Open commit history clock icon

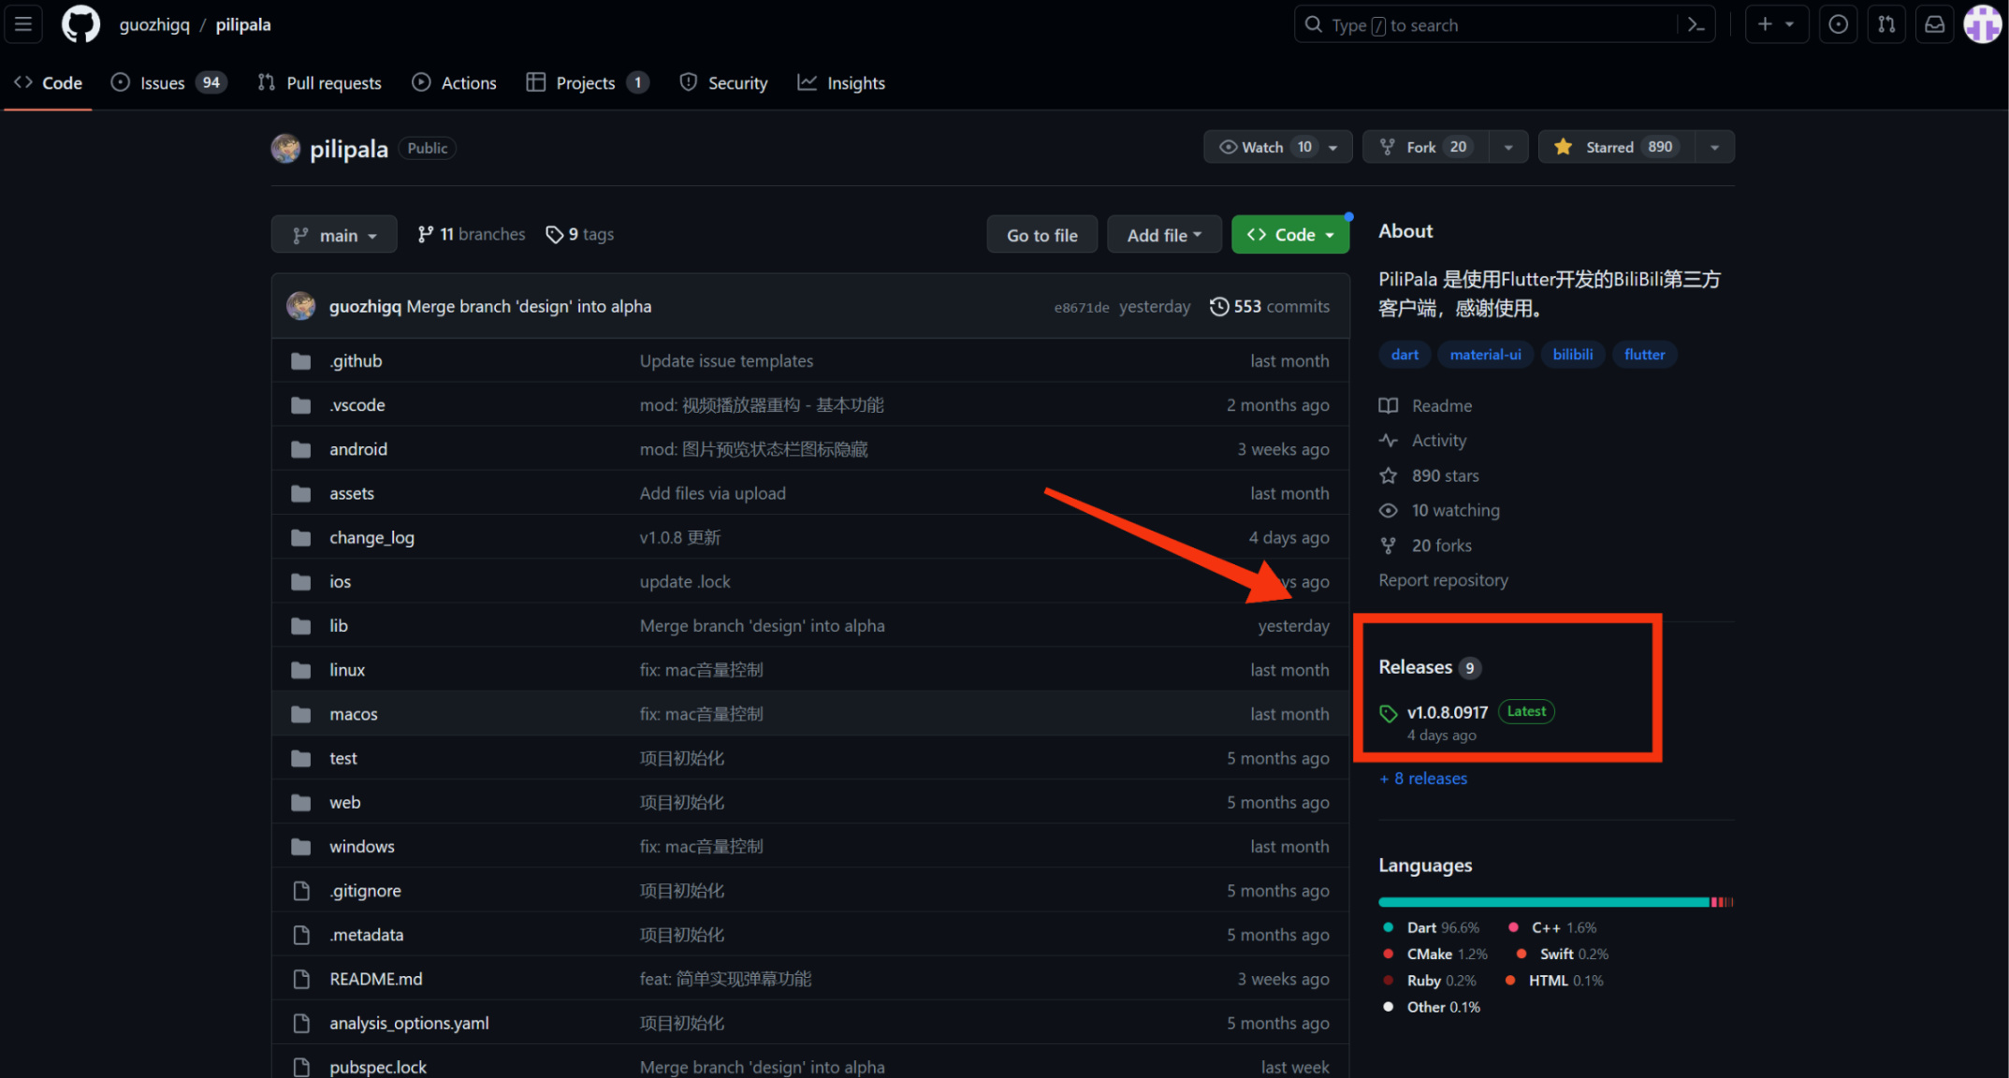[1218, 307]
